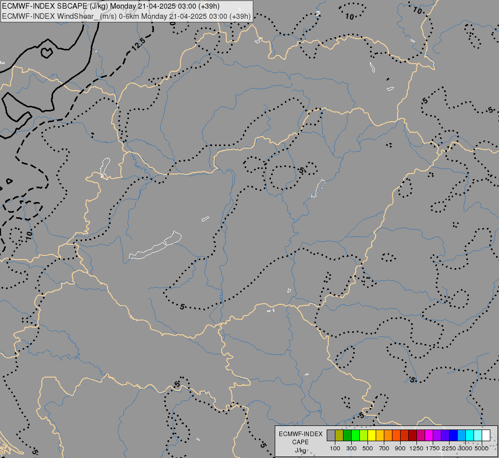This screenshot has width=499, height=458.
Task: Click the large elongated white lake outline on the map
Action: (155, 245)
